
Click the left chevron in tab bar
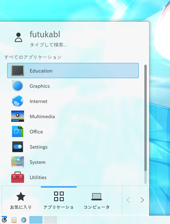click(128, 200)
